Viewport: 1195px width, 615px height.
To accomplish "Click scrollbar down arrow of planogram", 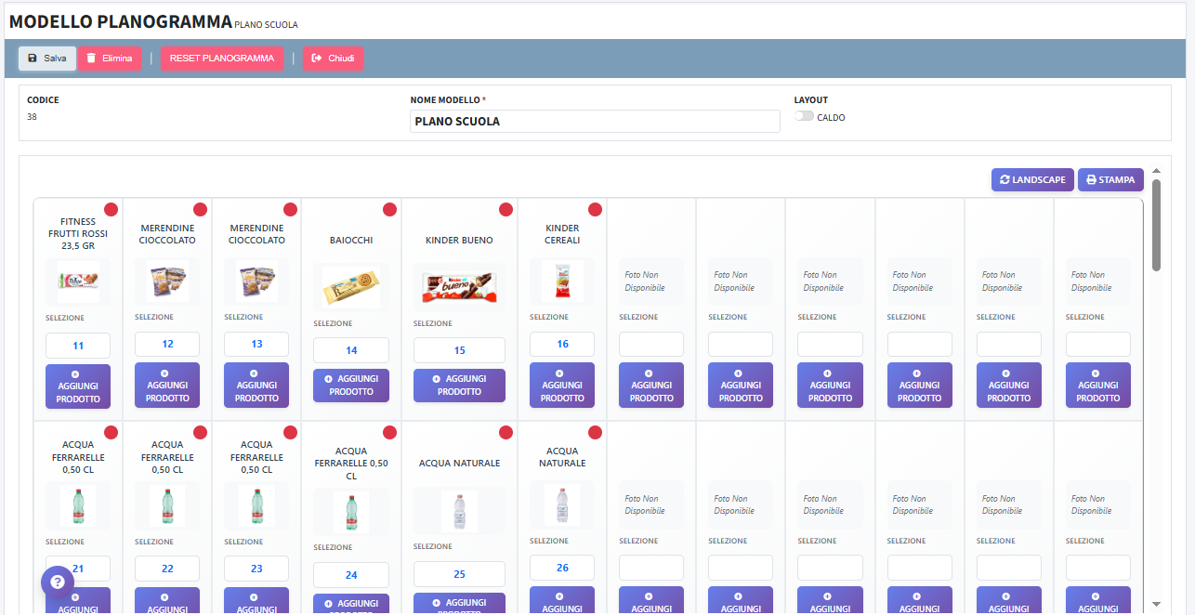I will (1156, 604).
